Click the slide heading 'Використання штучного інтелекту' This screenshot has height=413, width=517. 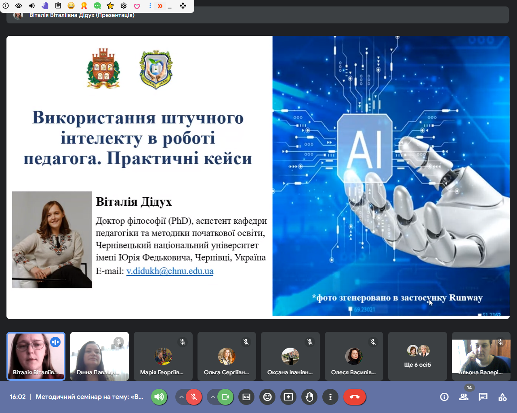coord(138,138)
